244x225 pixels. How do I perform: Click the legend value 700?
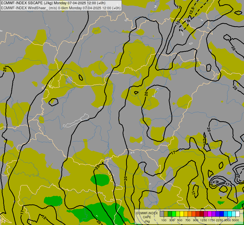coord(188,220)
